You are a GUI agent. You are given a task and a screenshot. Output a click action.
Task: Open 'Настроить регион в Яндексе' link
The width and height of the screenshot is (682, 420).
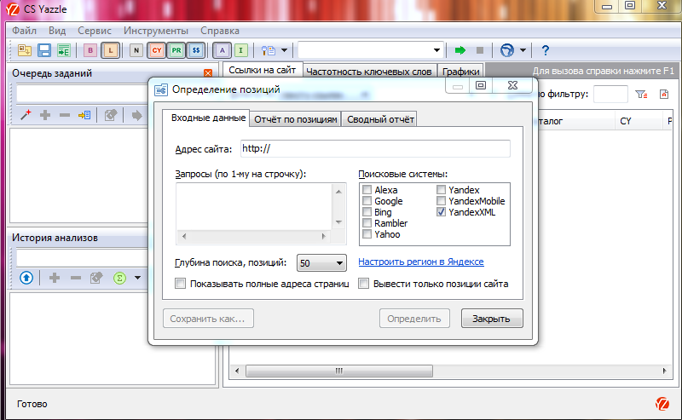[x=421, y=262]
